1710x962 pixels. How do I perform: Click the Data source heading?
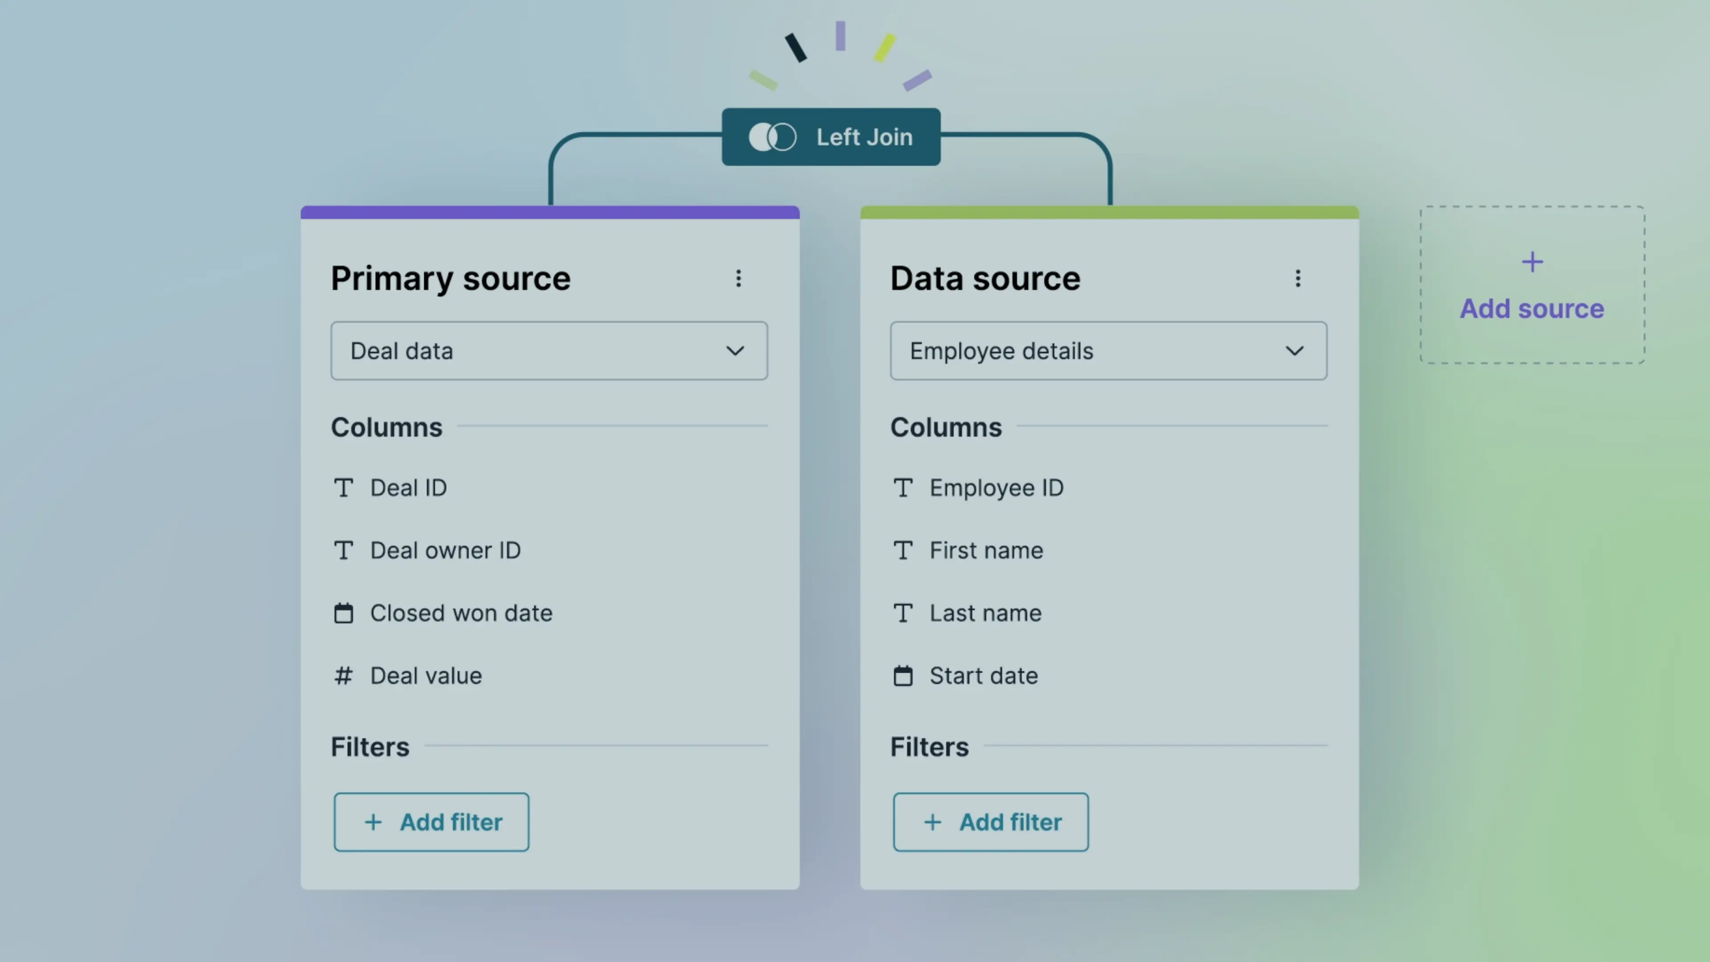985,279
